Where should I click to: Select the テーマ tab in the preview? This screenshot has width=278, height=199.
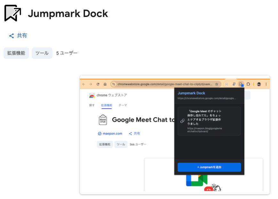[123, 105]
